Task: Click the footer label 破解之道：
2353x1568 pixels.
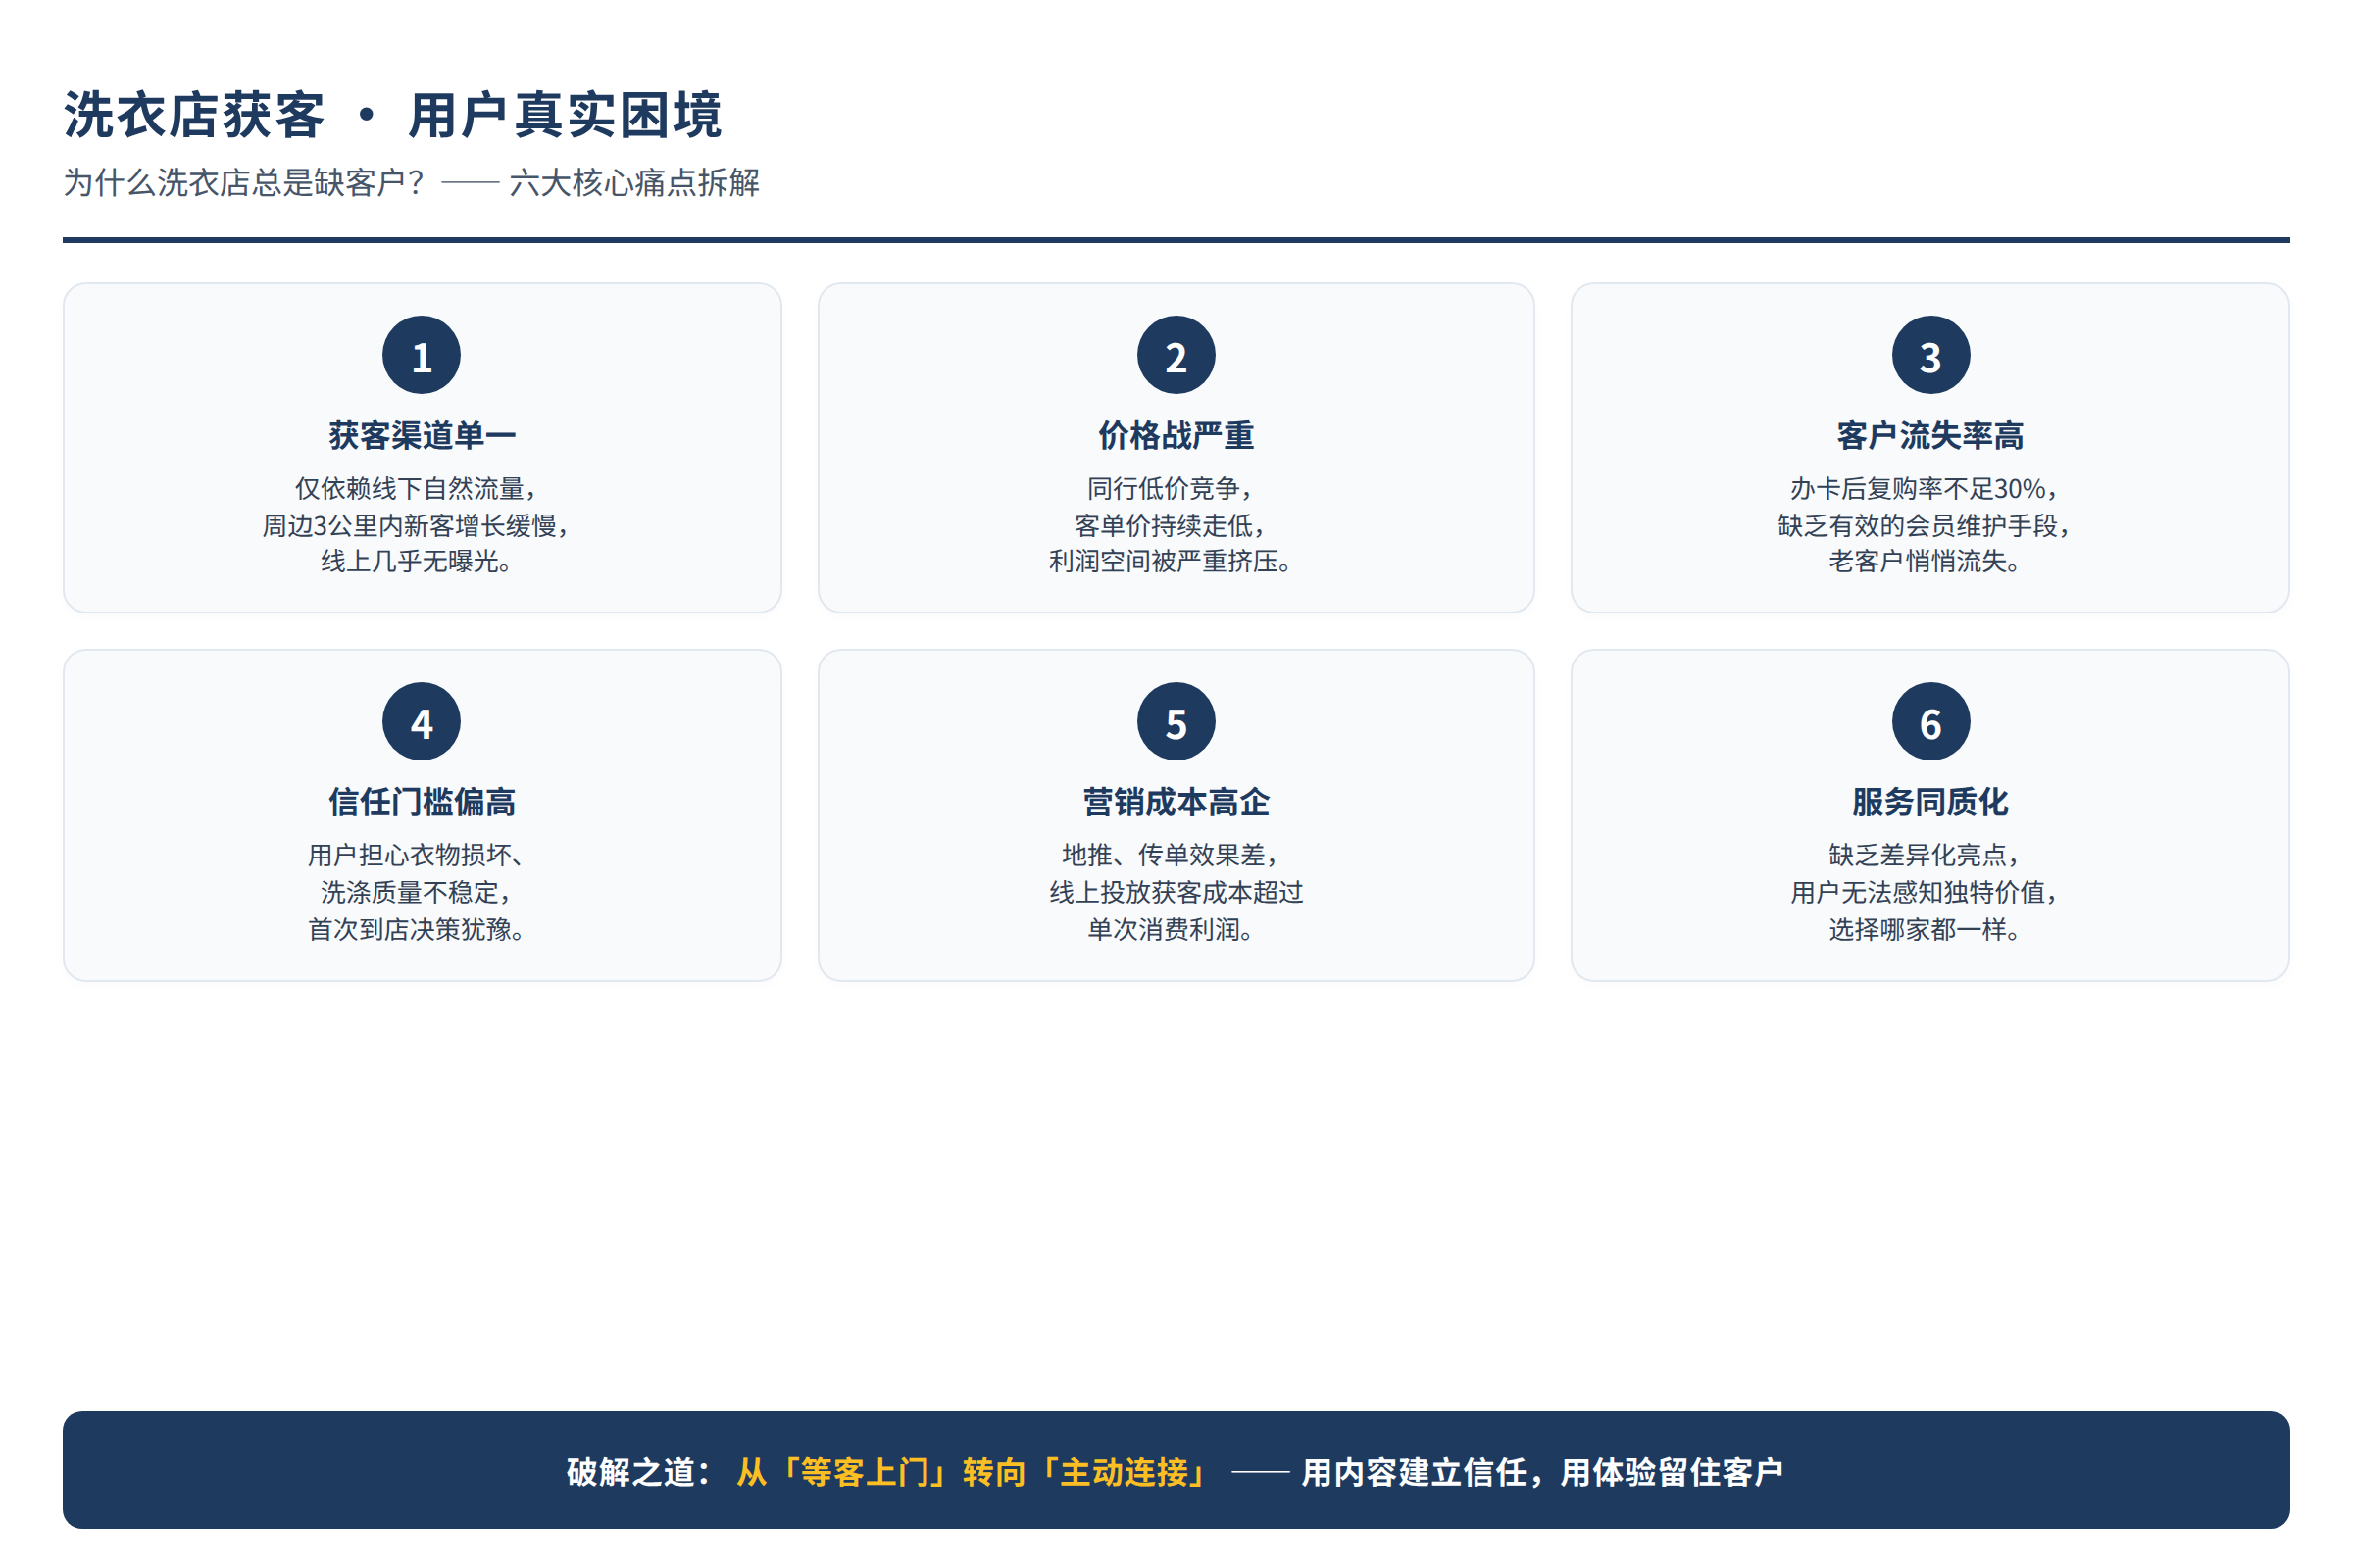Action: [x=641, y=1472]
